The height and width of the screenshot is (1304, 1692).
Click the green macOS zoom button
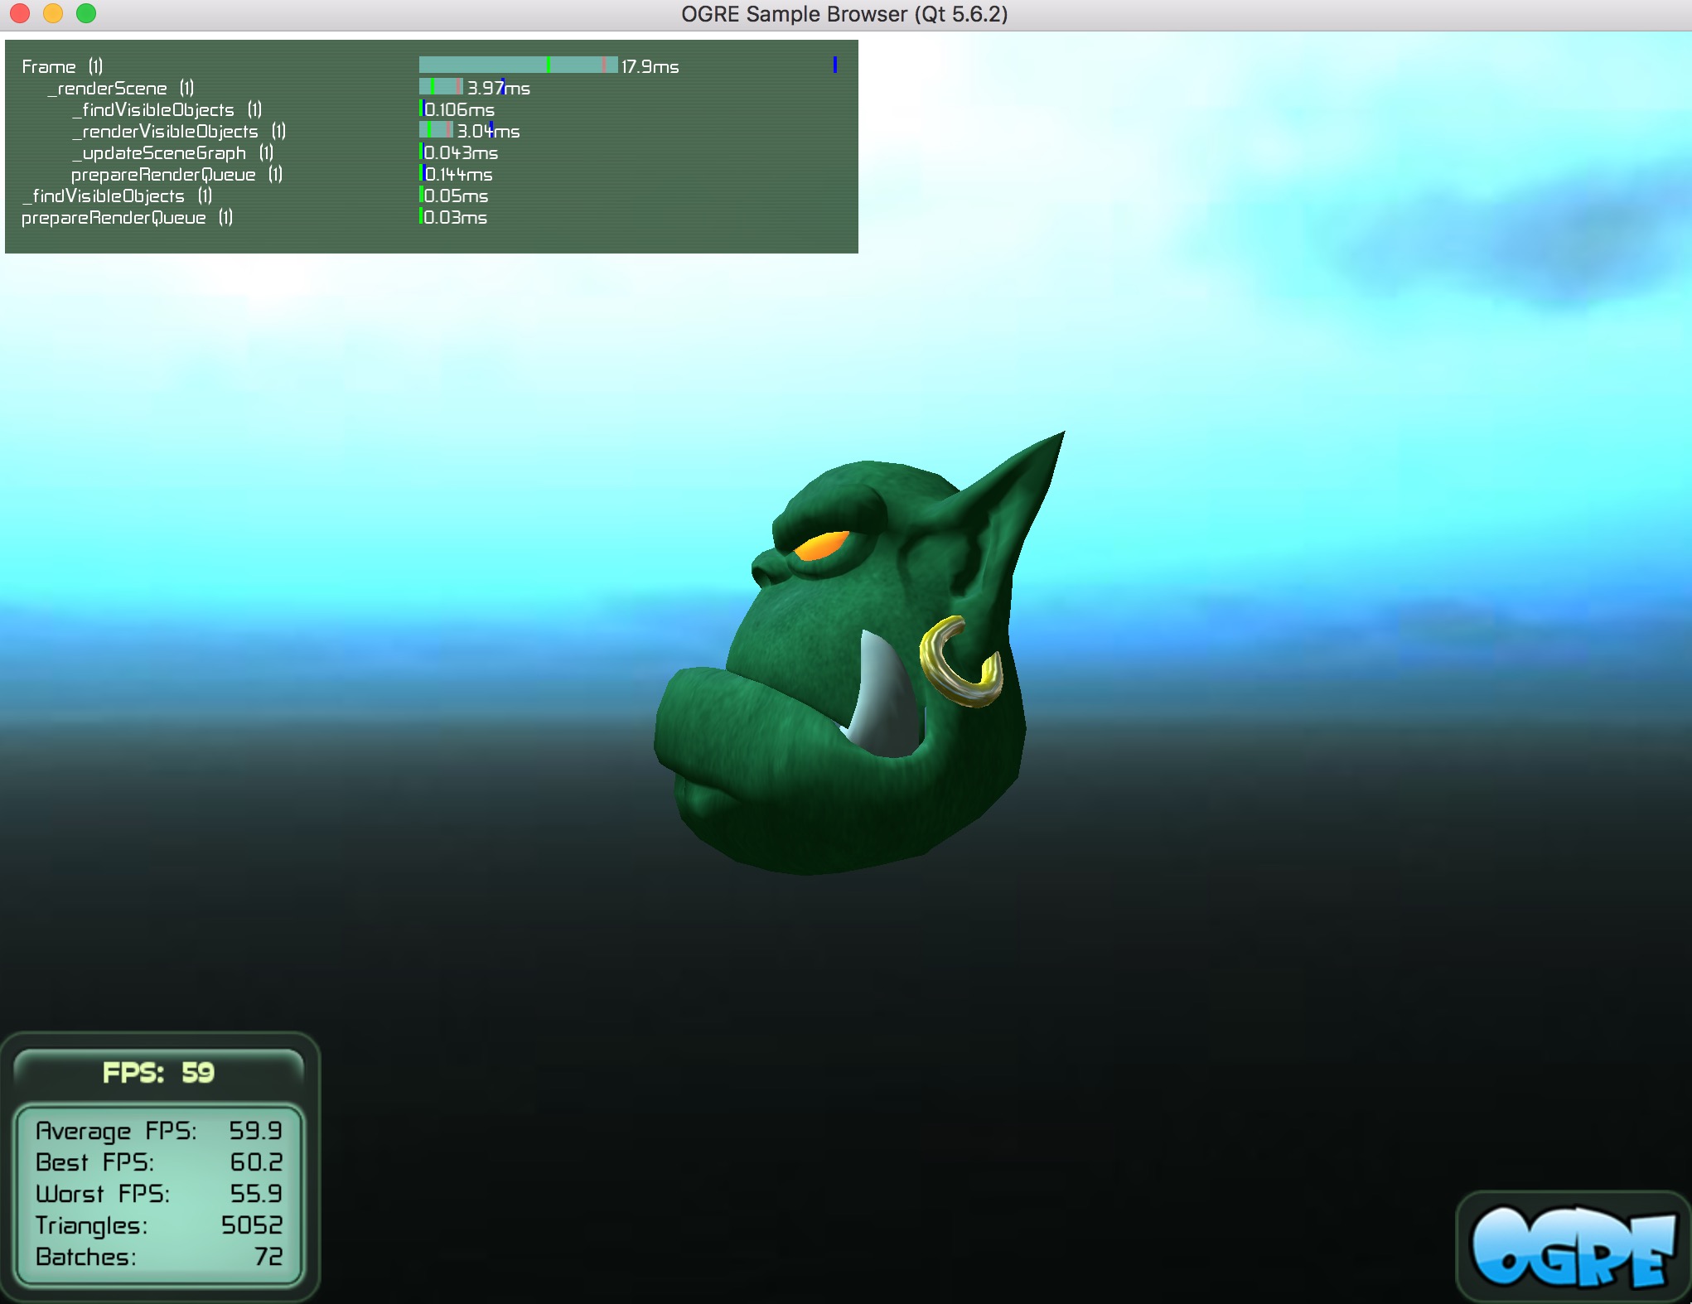point(86,13)
